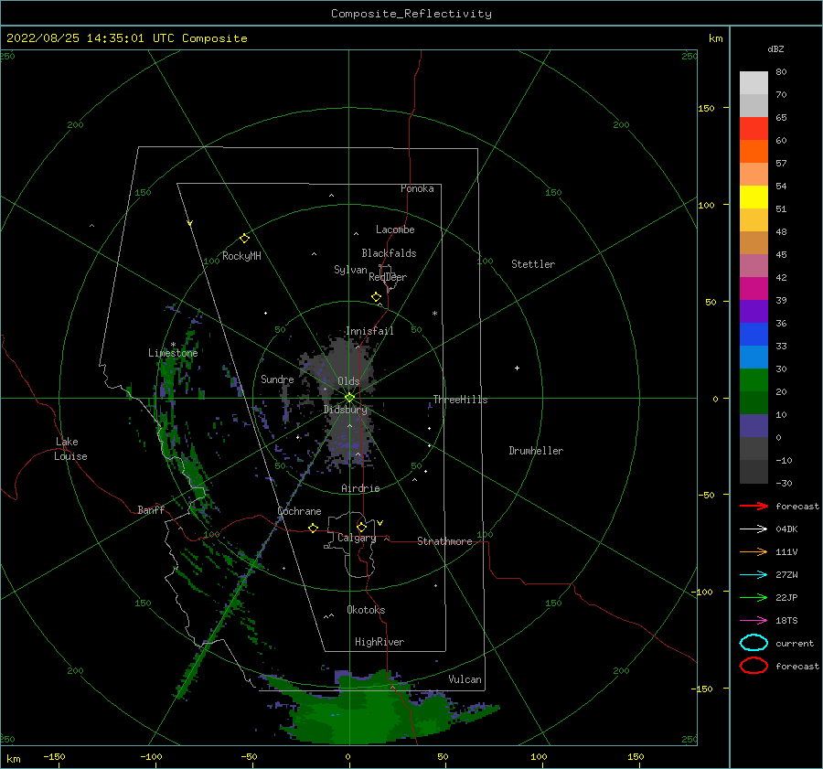
Task: Click the Blackfalds label
Action: [x=389, y=253]
